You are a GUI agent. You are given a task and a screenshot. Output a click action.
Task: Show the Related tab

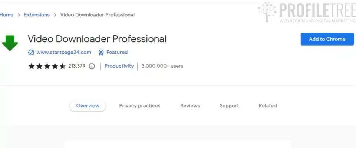click(x=268, y=106)
